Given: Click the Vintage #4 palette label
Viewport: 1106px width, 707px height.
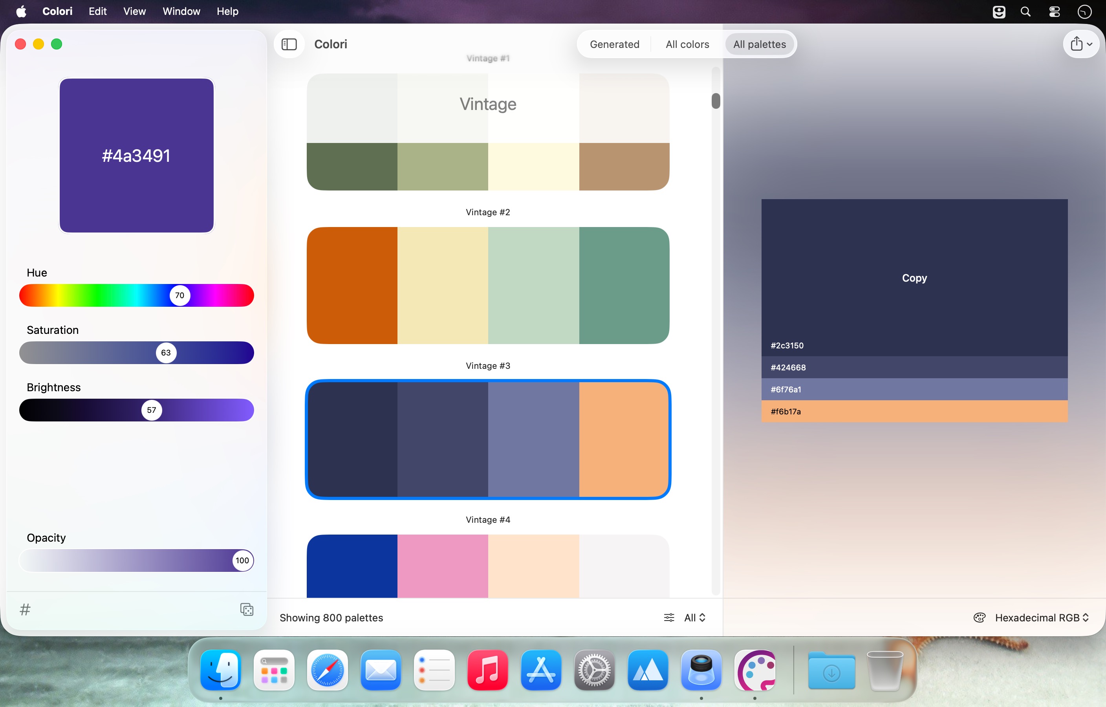Looking at the screenshot, I should pyautogui.click(x=488, y=520).
